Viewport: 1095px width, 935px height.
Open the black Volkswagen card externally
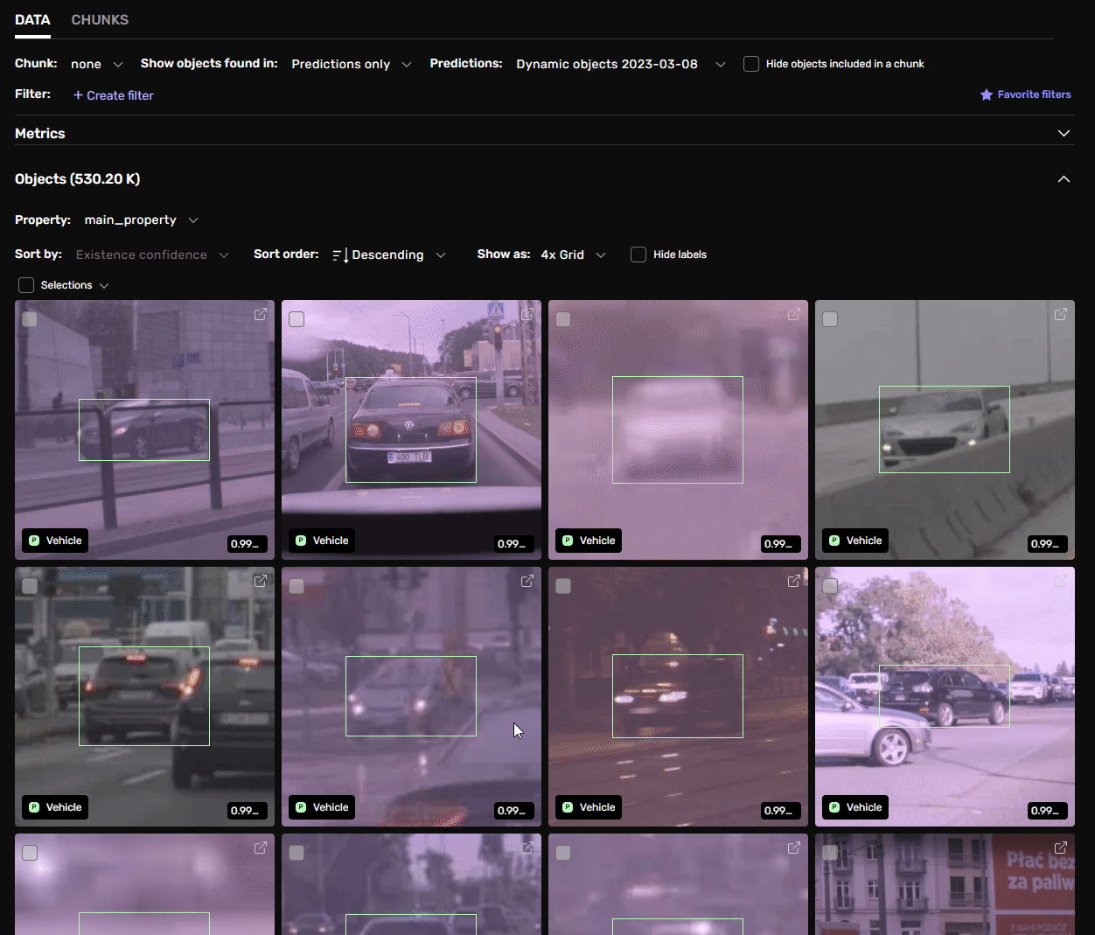(x=527, y=314)
